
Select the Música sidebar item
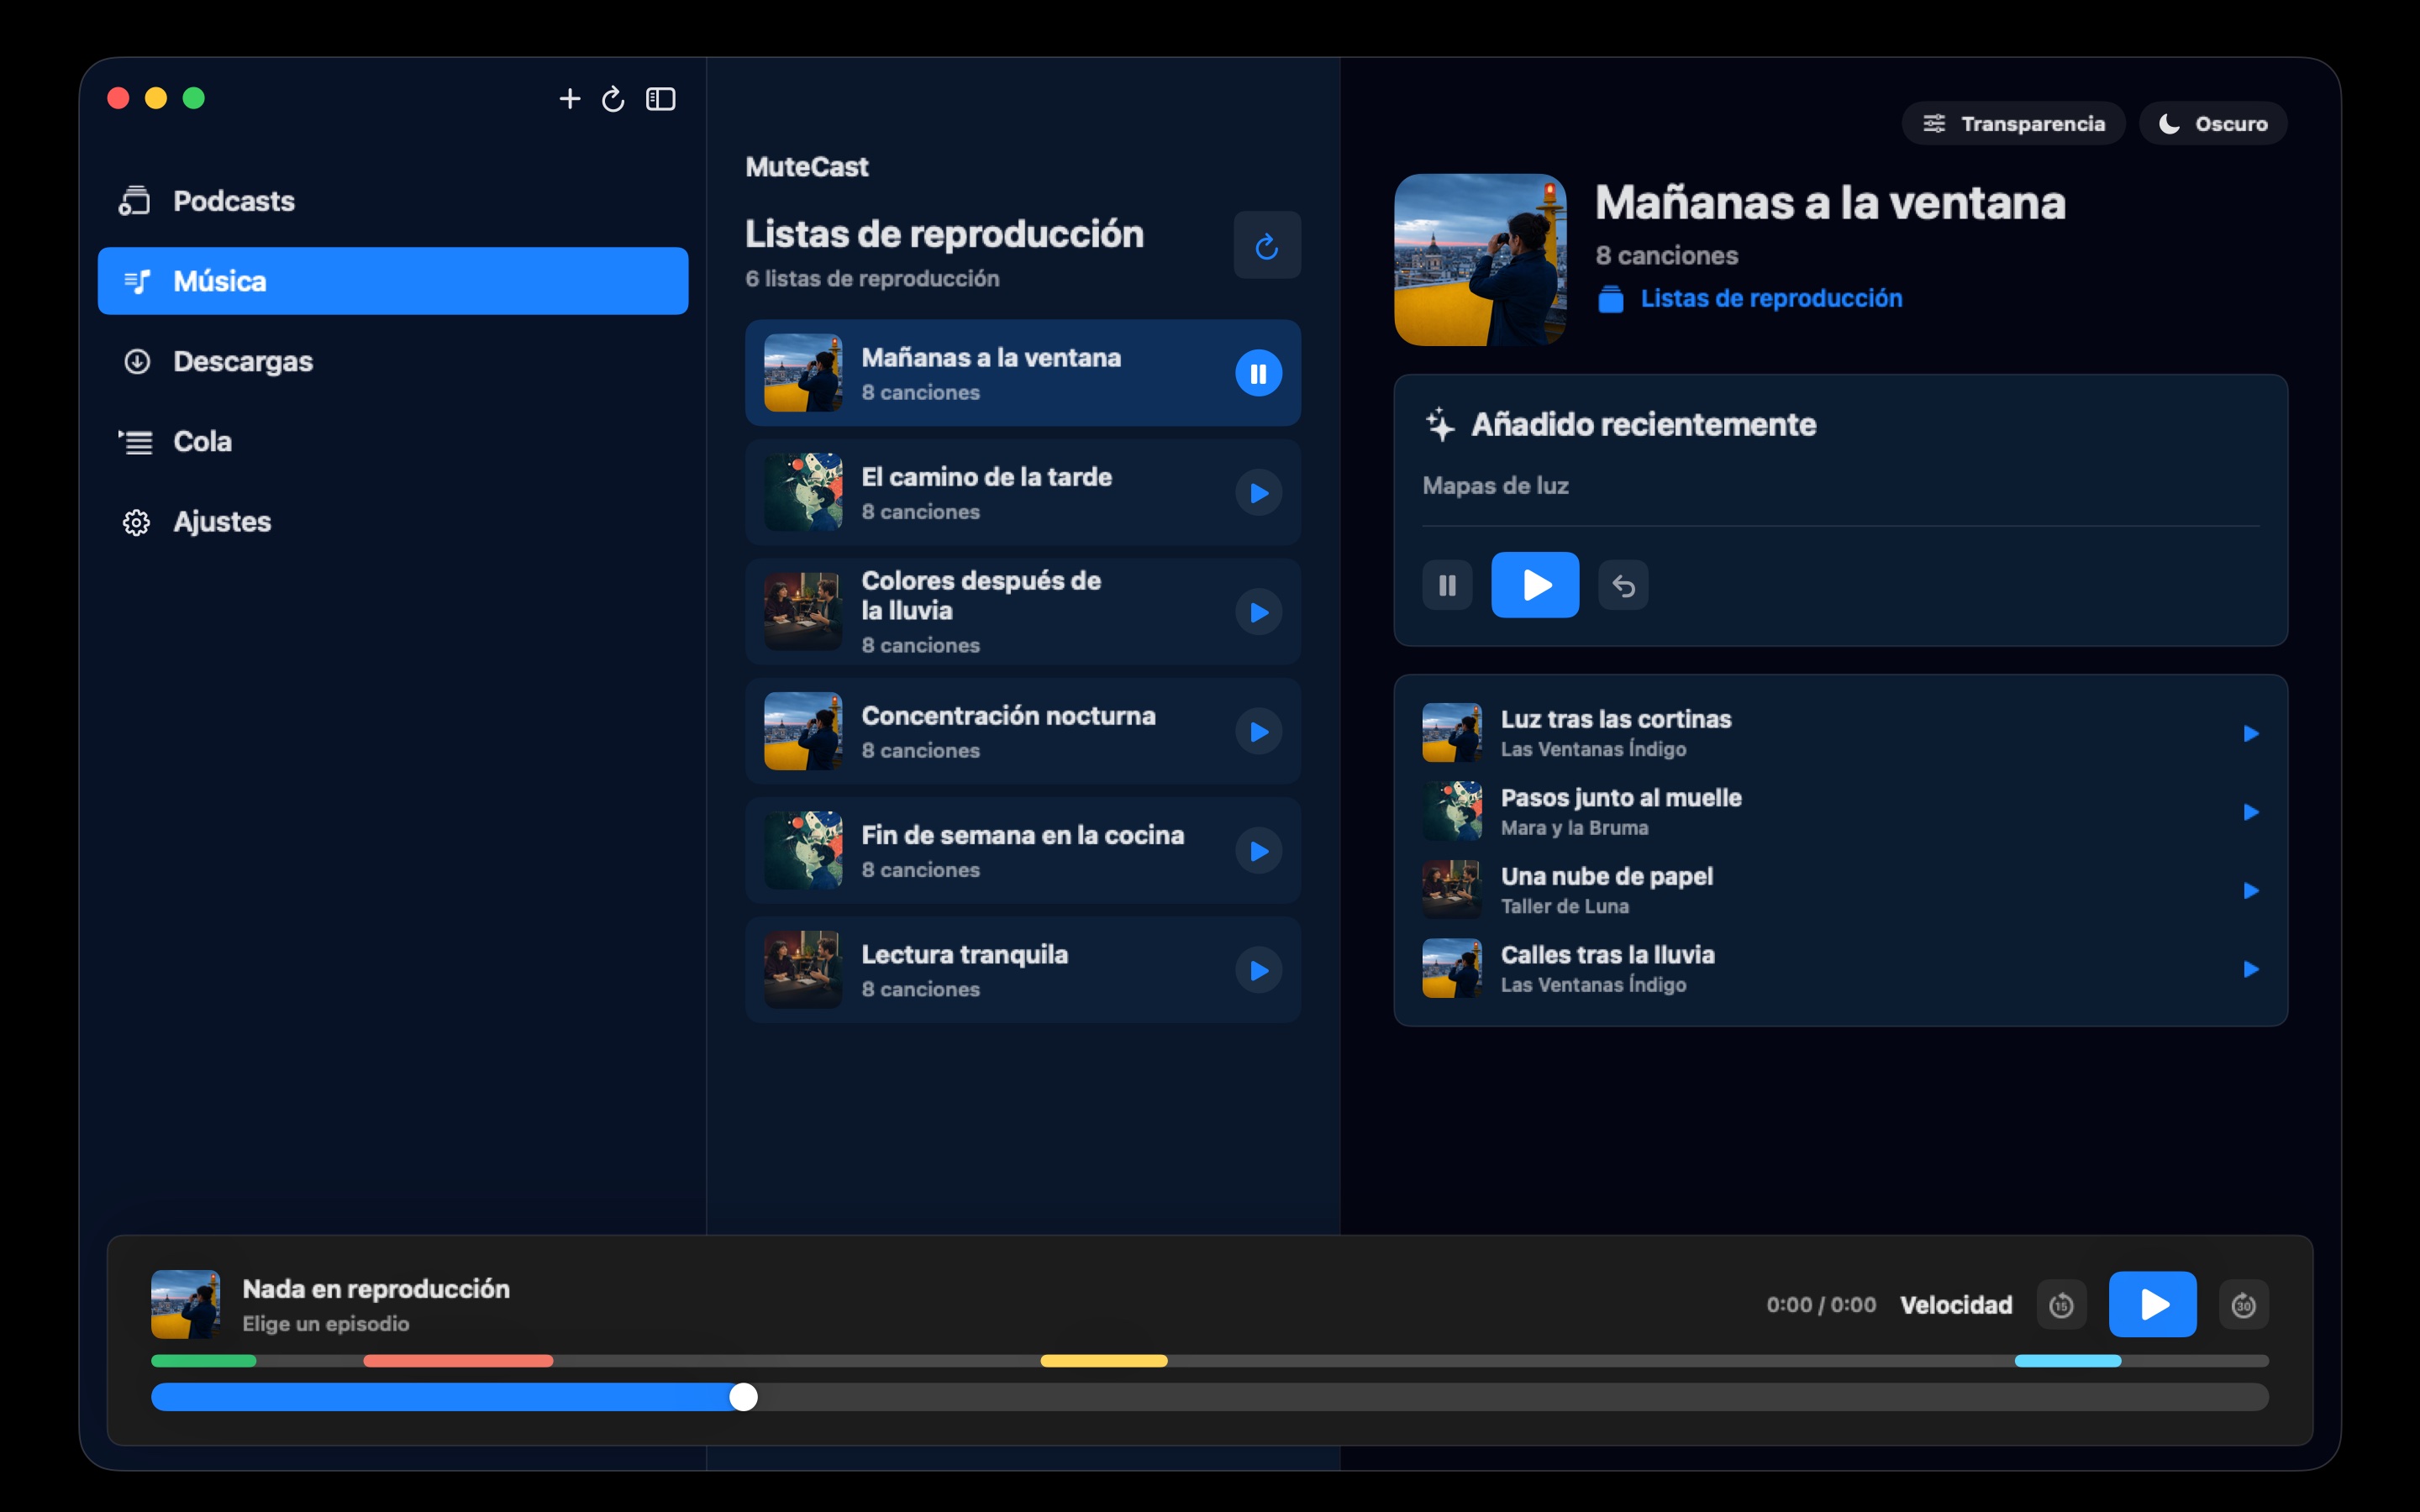click(x=393, y=281)
